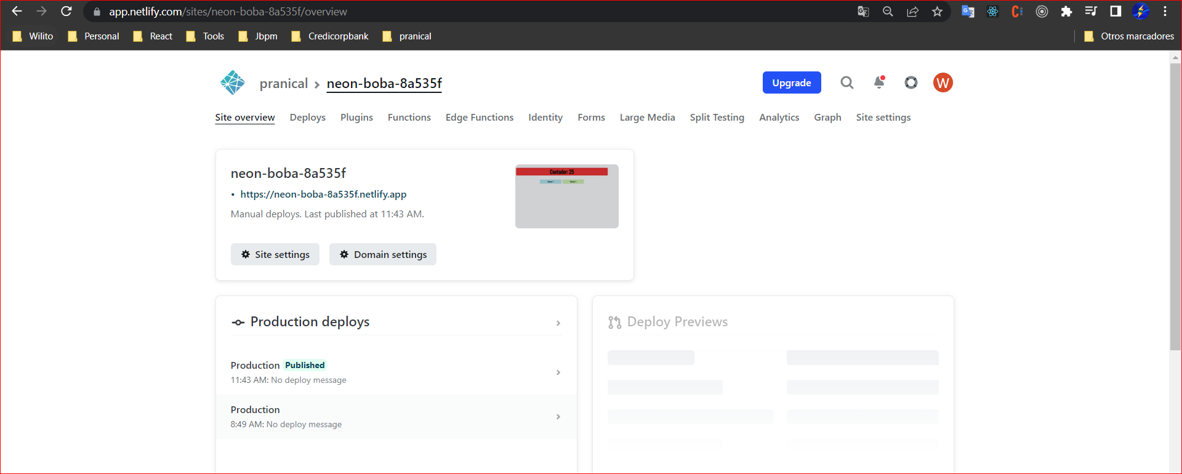Bookmark this page with the star icon

937,12
